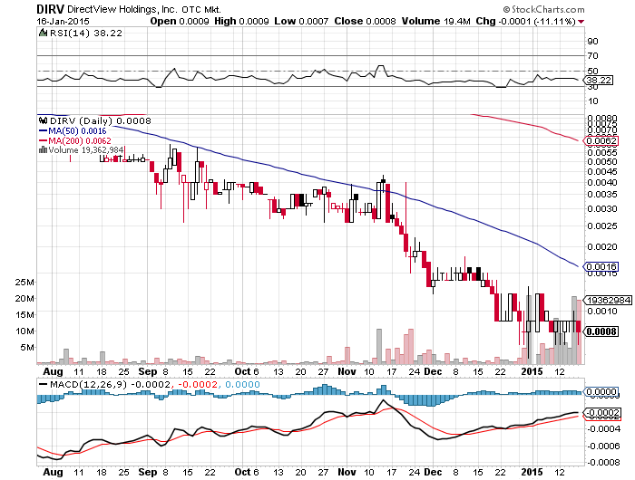This screenshot has height=480, width=635.
Task: Click the 0.0062 MA200 price tag
Action: [x=601, y=140]
